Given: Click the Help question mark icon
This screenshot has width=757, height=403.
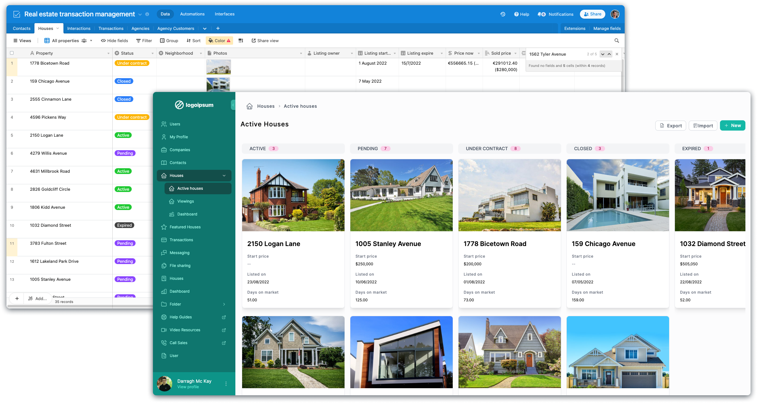Looking at the screenshot, I should (516, 14).
